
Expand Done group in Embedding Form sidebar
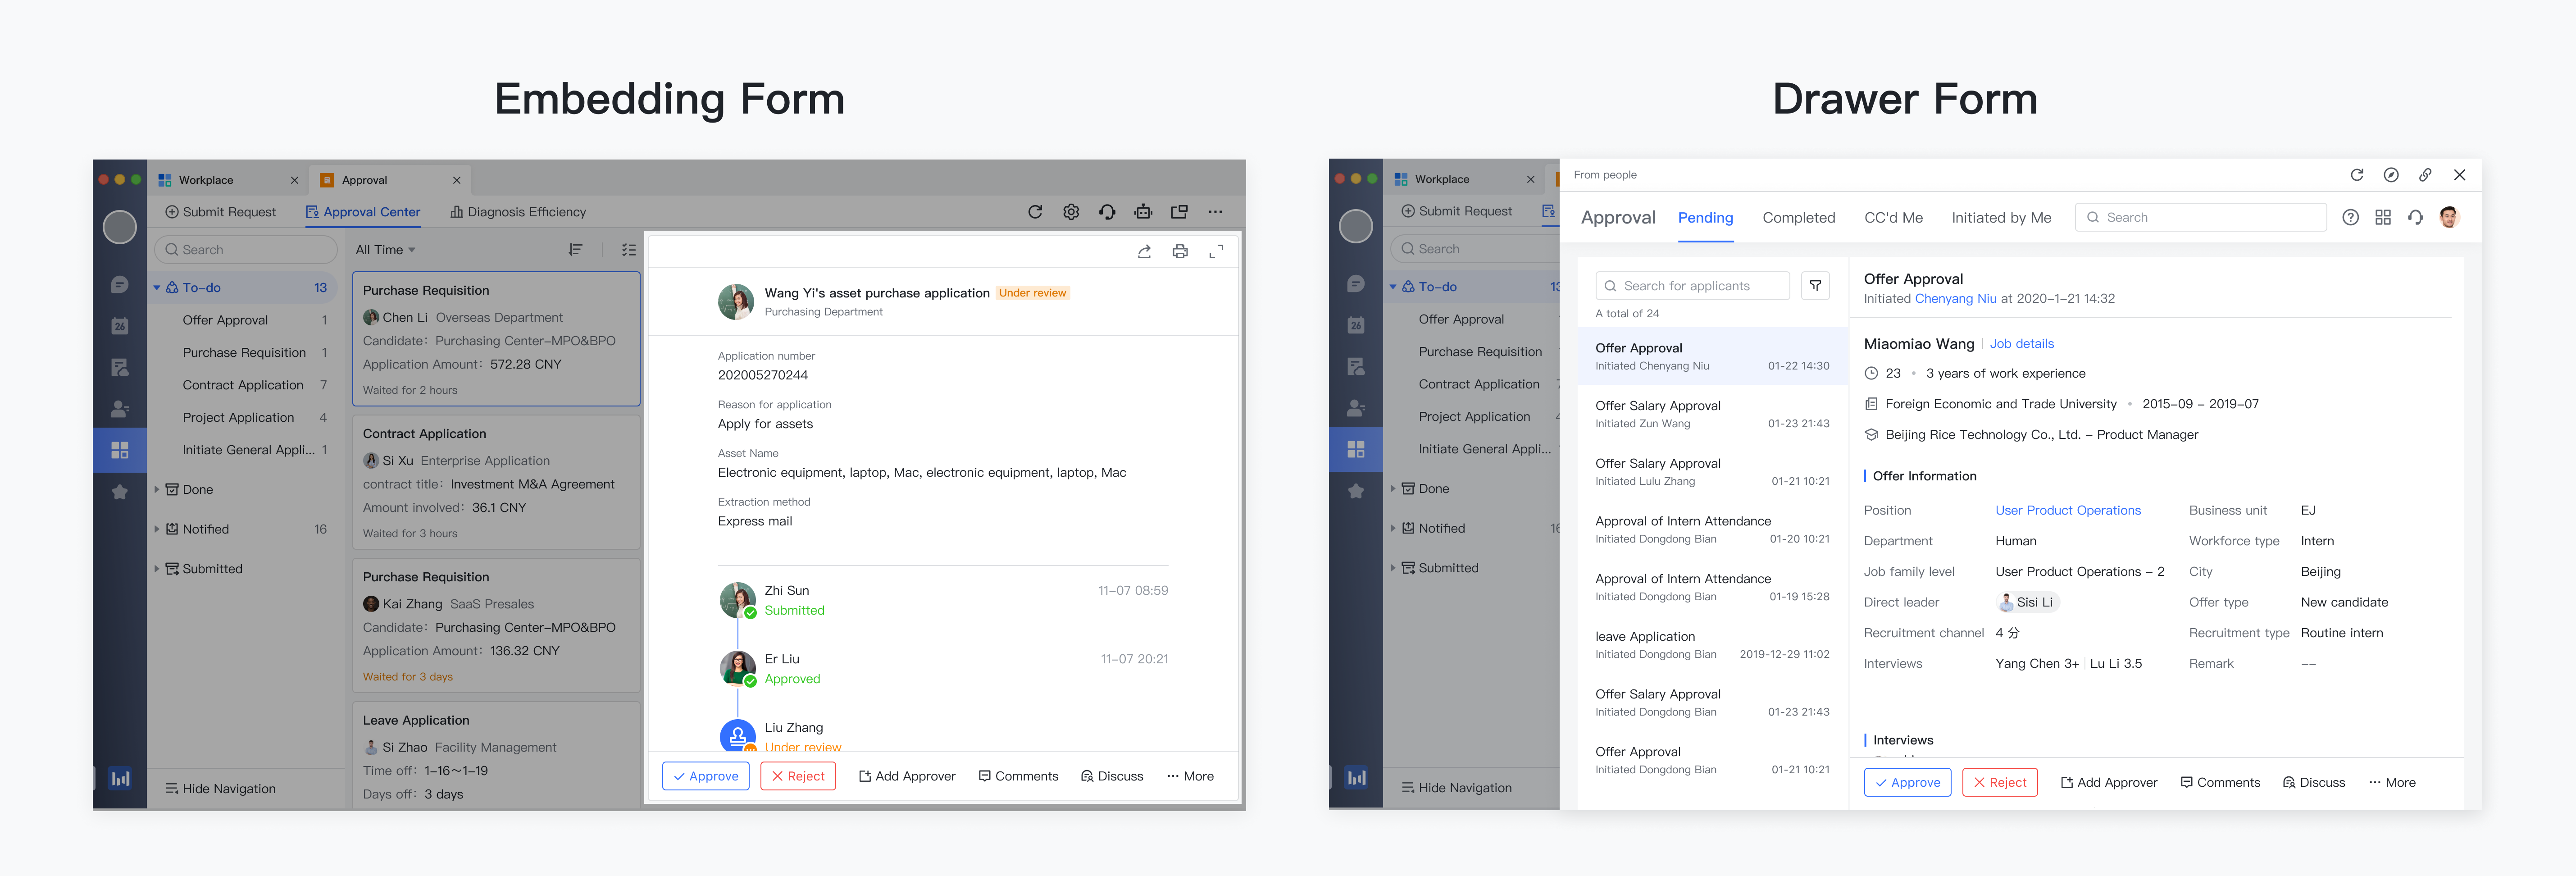click(157, 490)
